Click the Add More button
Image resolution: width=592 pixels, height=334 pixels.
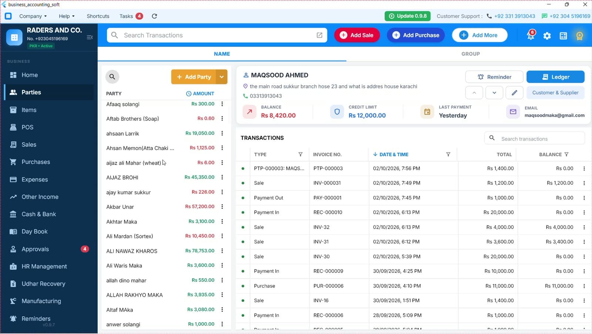point(480,35)
